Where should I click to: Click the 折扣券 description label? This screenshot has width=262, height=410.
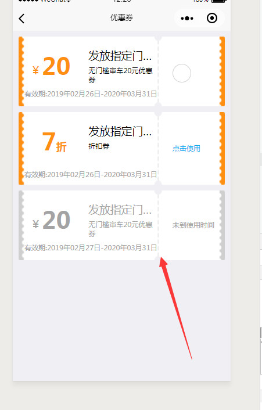99,146
